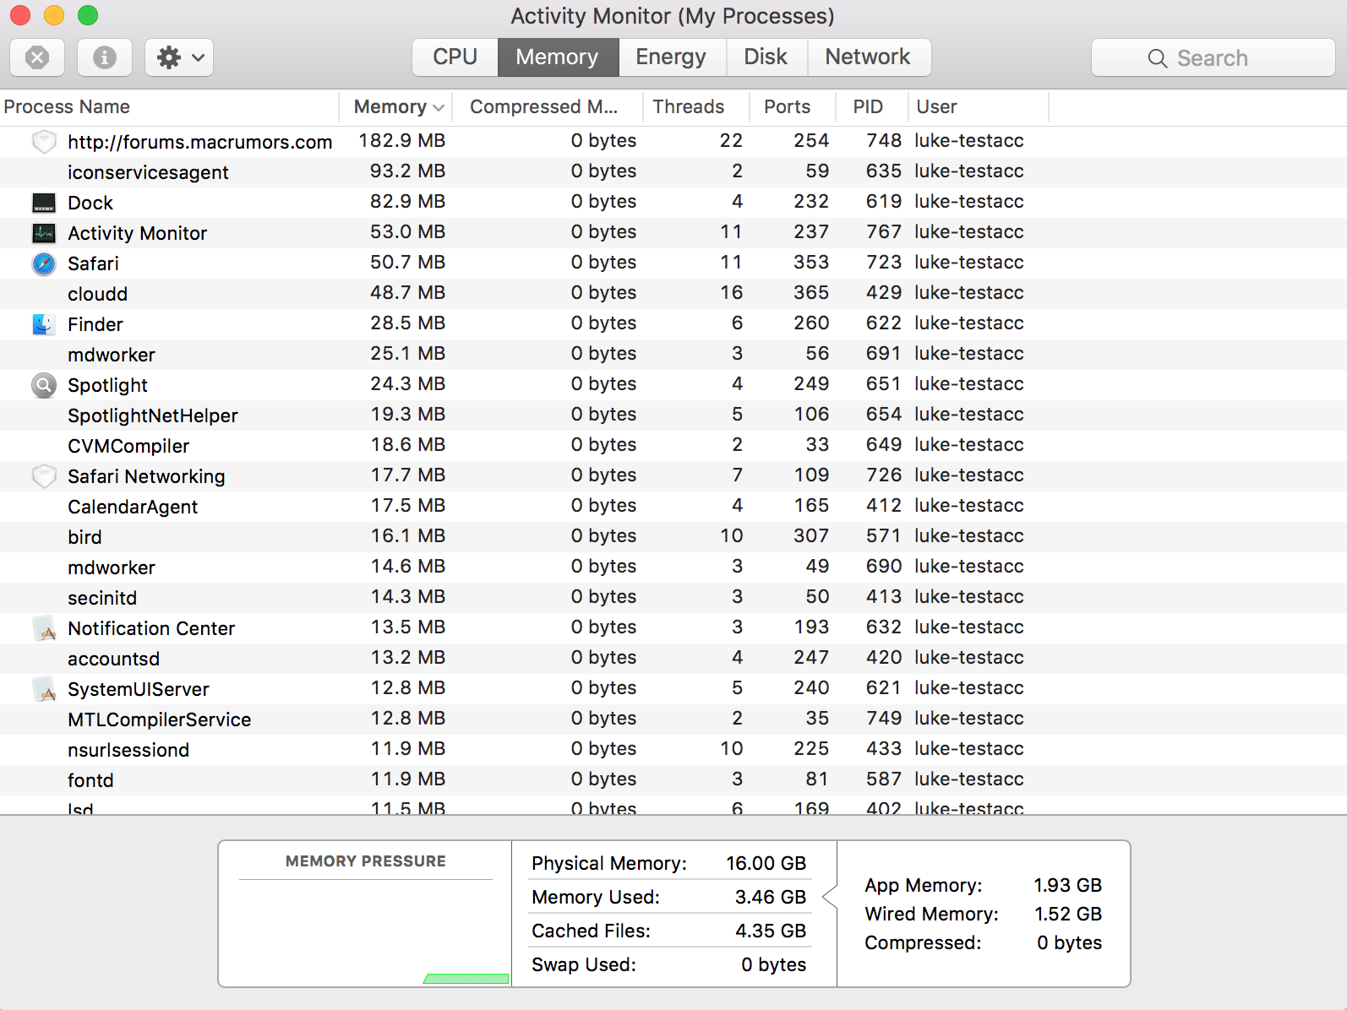Click the Safari compass icon
Viewport: 1347px width, 1010px height.
tap(44, 263)
